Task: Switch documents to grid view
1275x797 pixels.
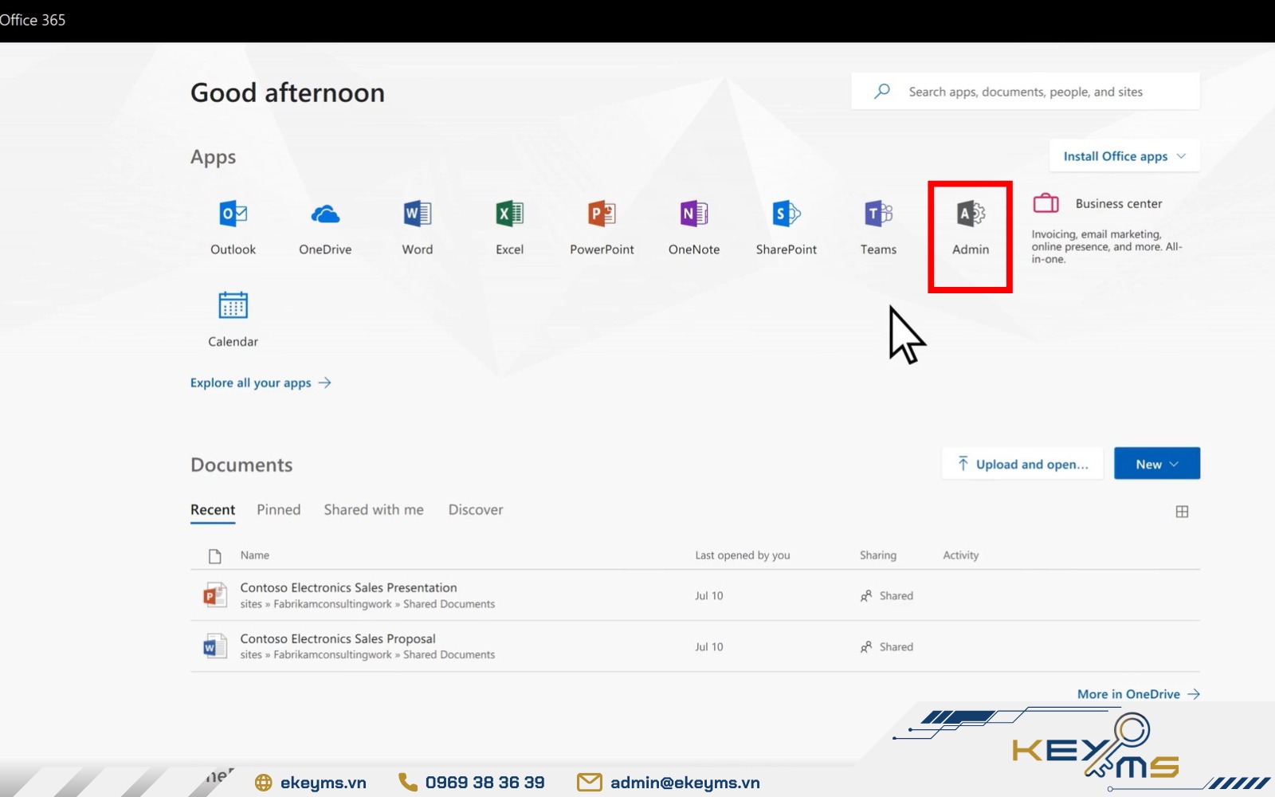Action: (1182, 512)
